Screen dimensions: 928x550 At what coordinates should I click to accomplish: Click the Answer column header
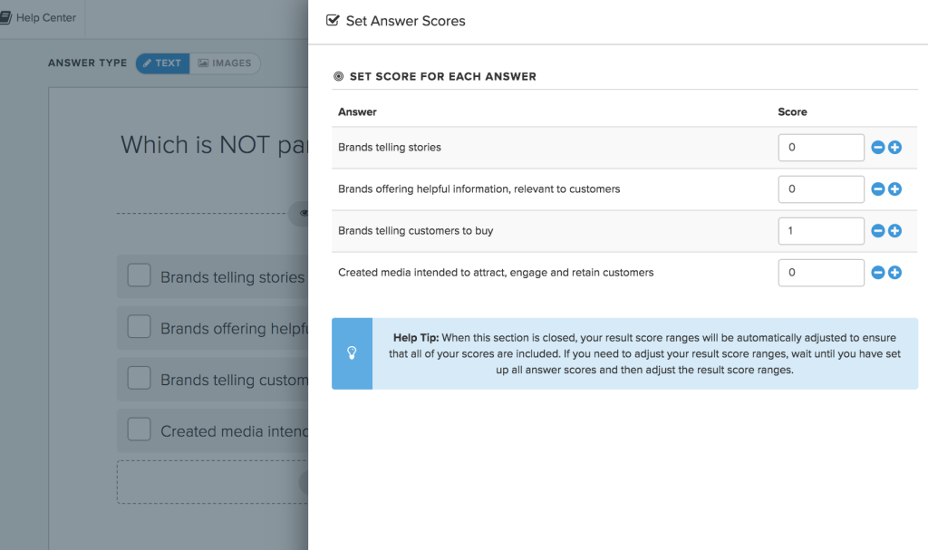click(x=357, y=111)
